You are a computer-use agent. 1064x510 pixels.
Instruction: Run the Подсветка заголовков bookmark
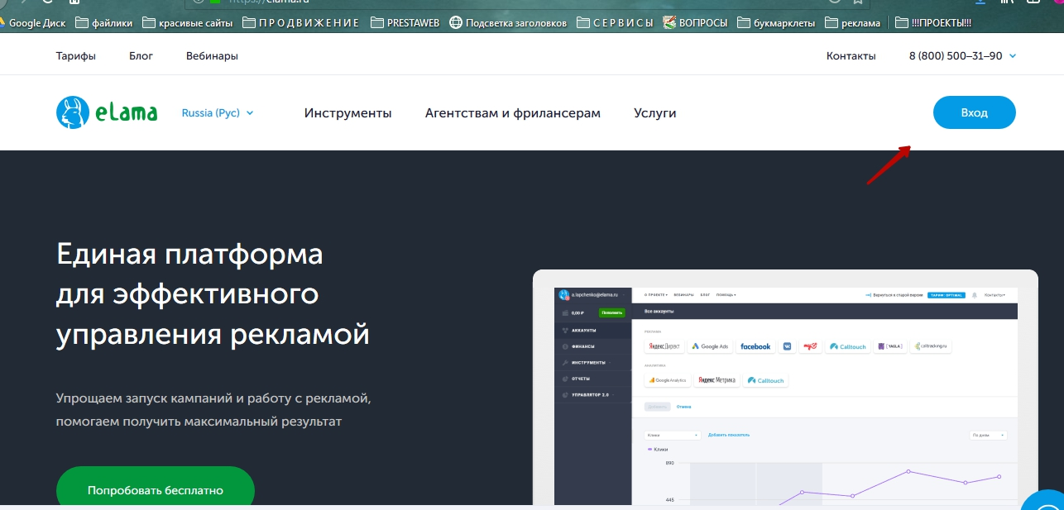click(x=508, y=22)
